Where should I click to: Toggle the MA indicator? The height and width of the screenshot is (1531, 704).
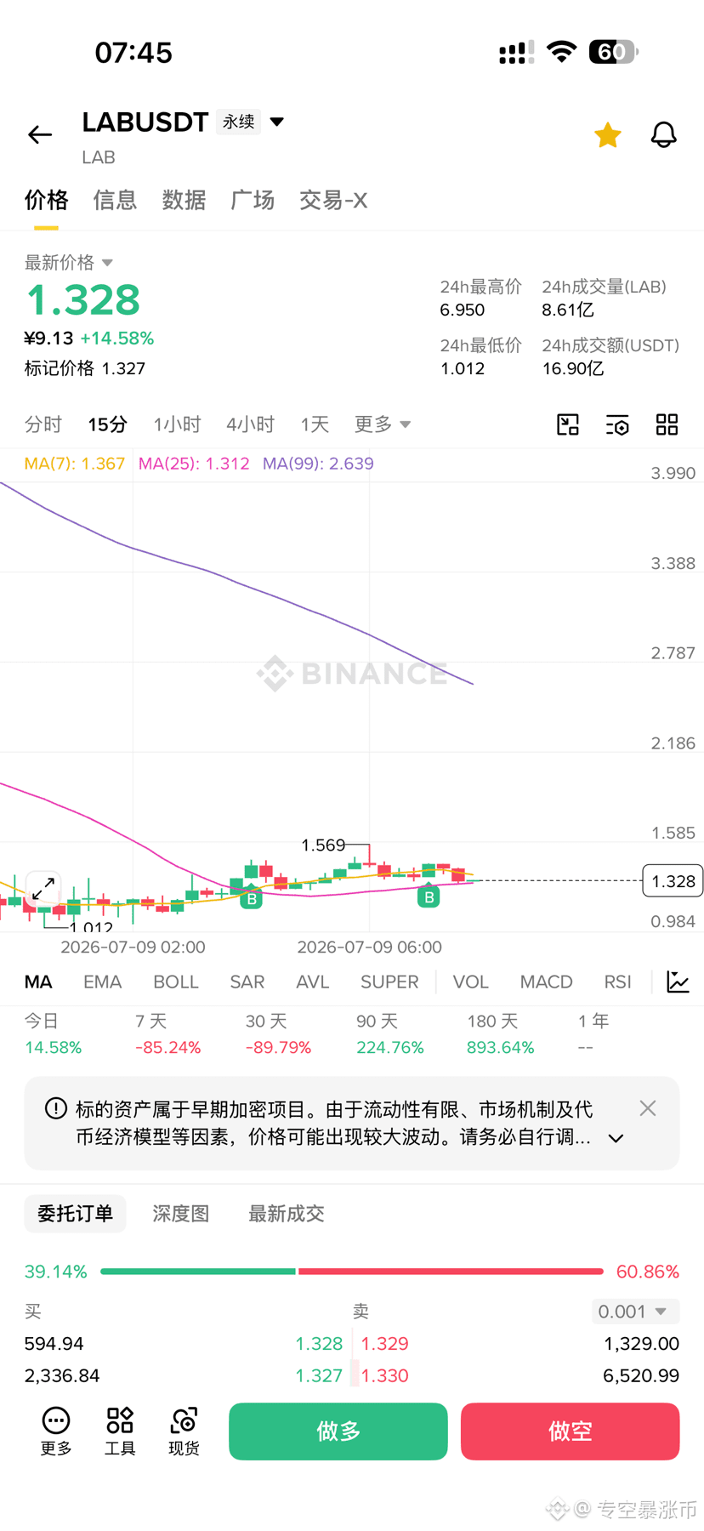click(38, 982)
